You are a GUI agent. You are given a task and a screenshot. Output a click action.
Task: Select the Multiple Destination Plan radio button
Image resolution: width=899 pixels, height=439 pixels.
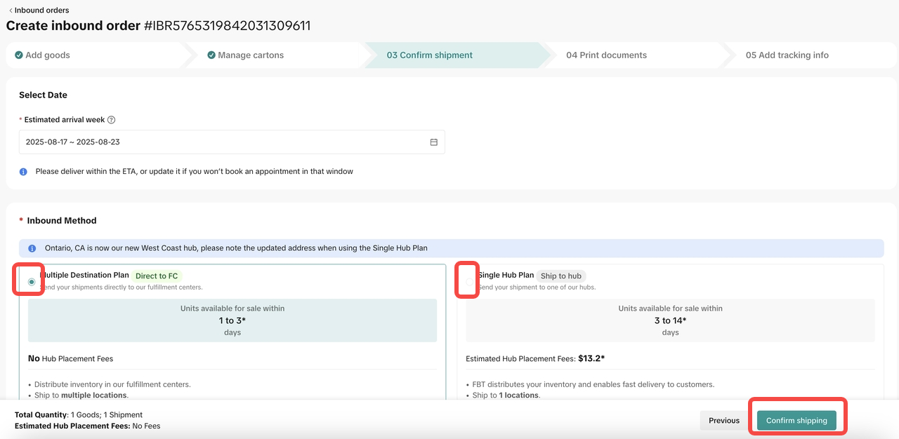click(x=32, y=282)
